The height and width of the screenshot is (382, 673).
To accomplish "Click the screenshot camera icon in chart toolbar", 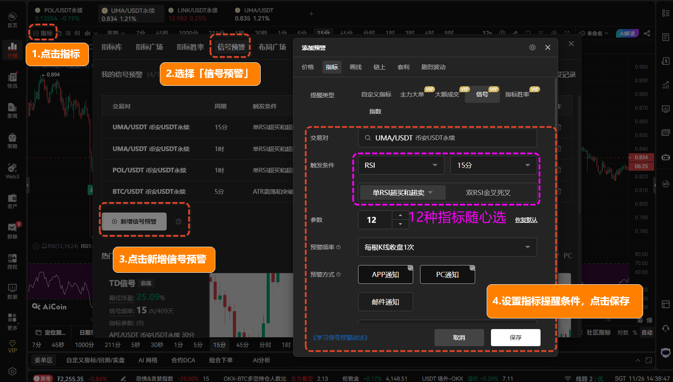I will [x=503, y=33].
